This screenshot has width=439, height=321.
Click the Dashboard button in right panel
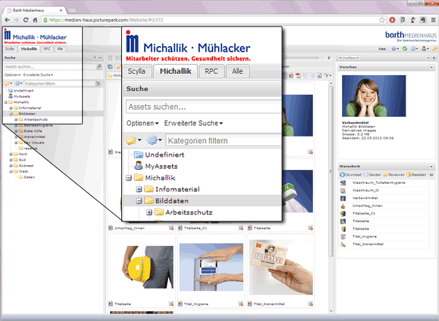pos(349,58)
